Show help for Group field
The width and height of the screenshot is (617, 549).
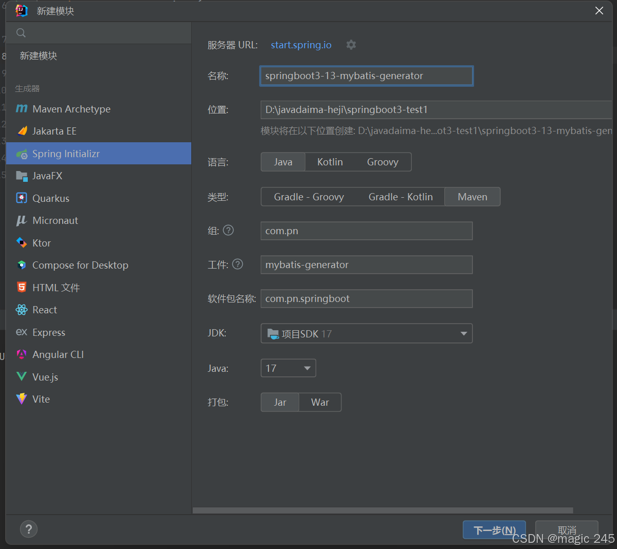[228, 230]
